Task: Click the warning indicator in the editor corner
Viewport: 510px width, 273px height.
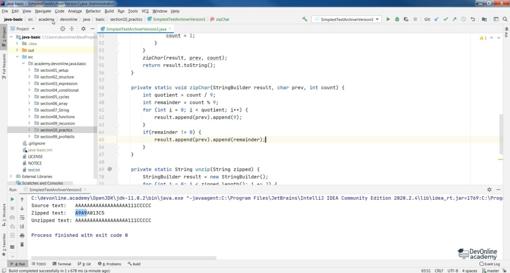Action: coord(483,38)
